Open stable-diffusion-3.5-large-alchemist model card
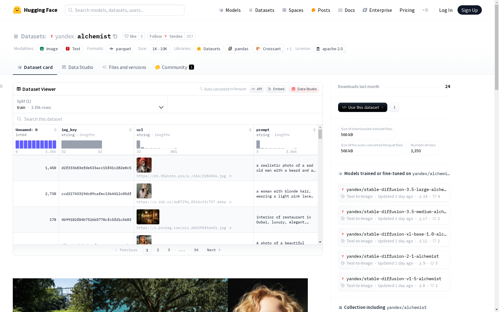The height and width of the screenshot is (312, 499). tap(394, 193)
